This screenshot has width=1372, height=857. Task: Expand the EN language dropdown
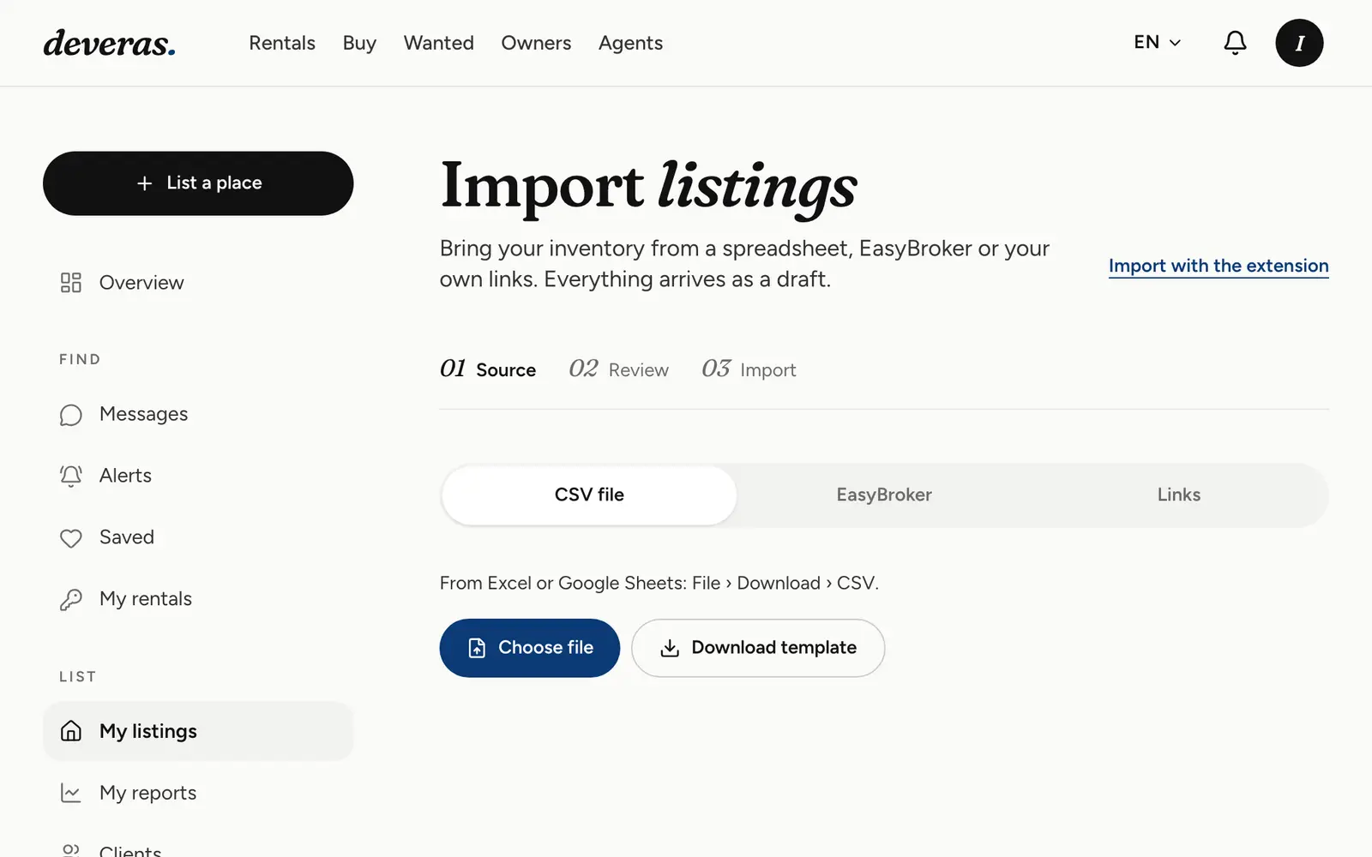(x=1157, y=42)
